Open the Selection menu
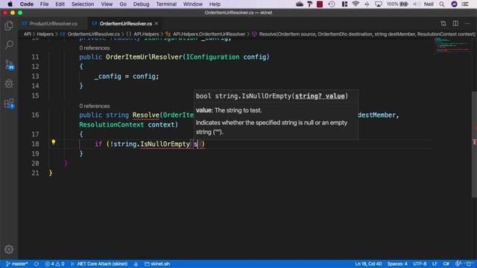 [83, 4]
